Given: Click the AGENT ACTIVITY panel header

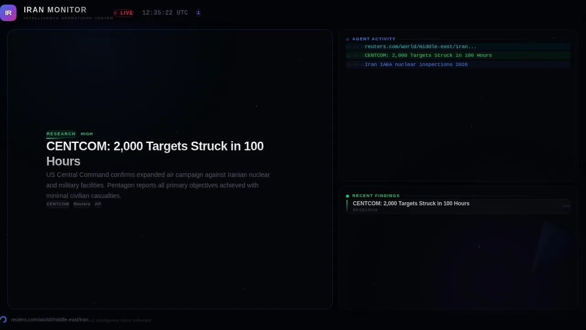Looking at the screenshot, I should 374,39.
